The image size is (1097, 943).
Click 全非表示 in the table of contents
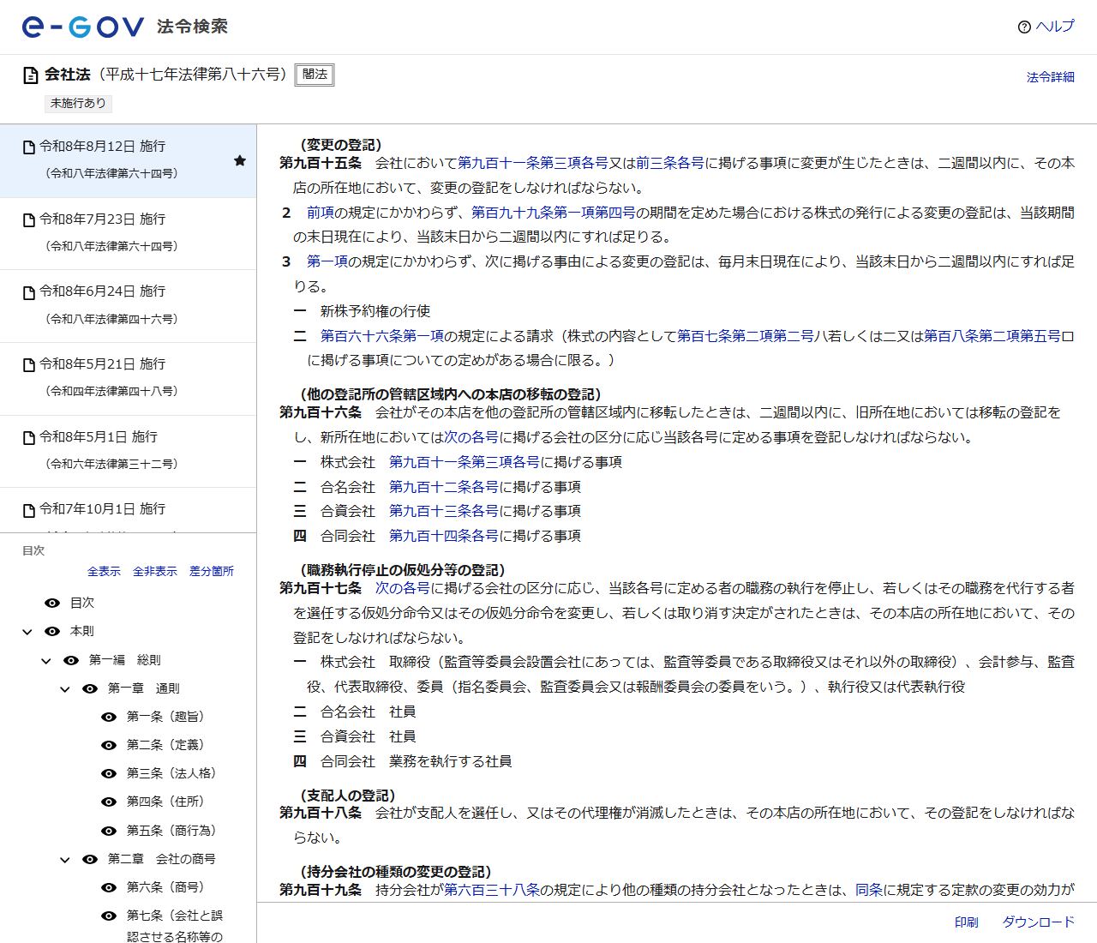[x=155, y=571]
